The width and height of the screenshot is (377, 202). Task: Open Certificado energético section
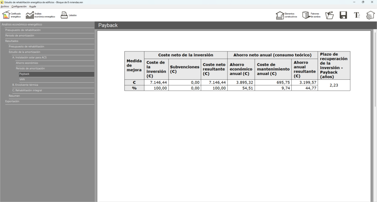tap(11, 15)
